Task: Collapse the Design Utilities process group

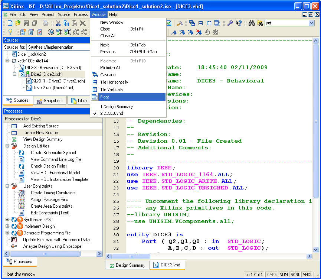Action: tap(7, 146)
